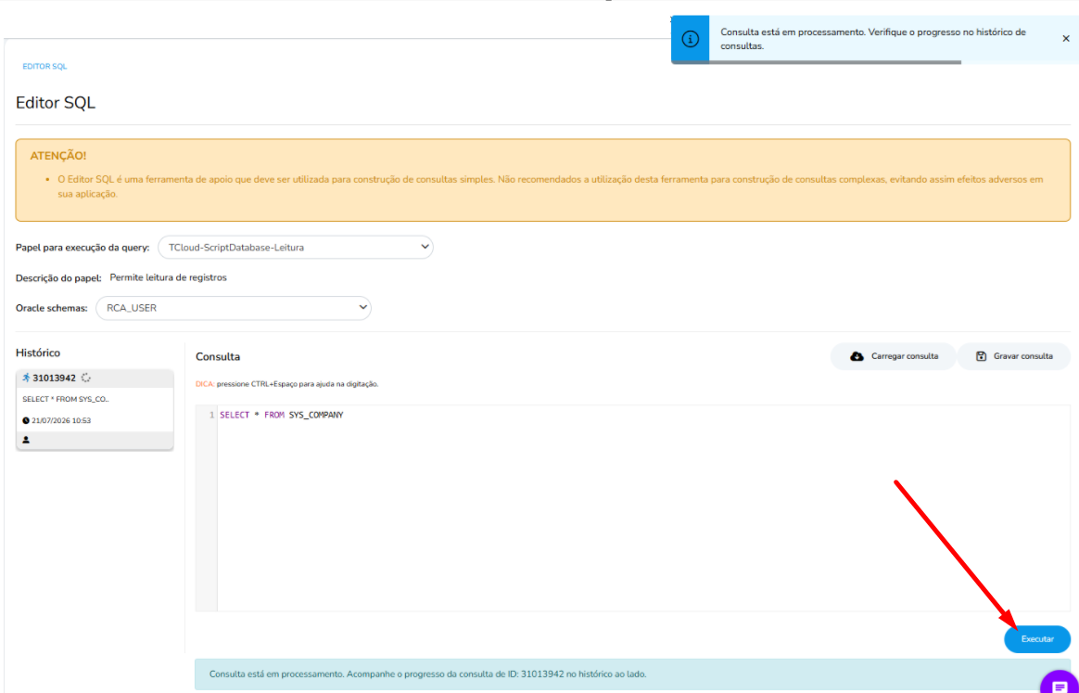Image resolution: width=1079 pixels, height=693 pixels.
Task: Click the save disk icon on Gravar consulta
Action: click(x=982, y=356)
